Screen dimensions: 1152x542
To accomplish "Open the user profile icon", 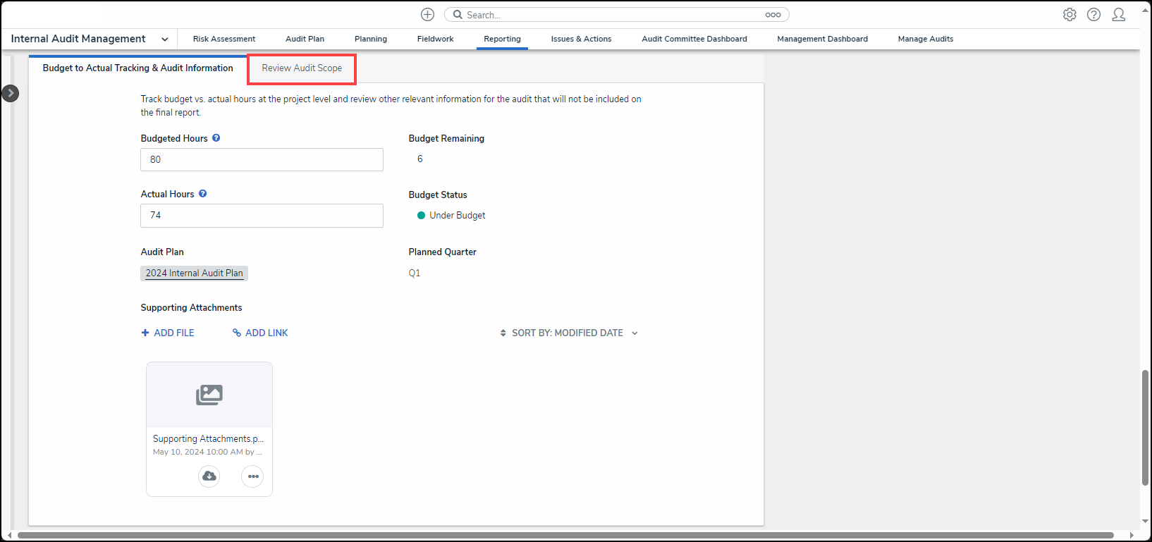I will (1118, 15).
